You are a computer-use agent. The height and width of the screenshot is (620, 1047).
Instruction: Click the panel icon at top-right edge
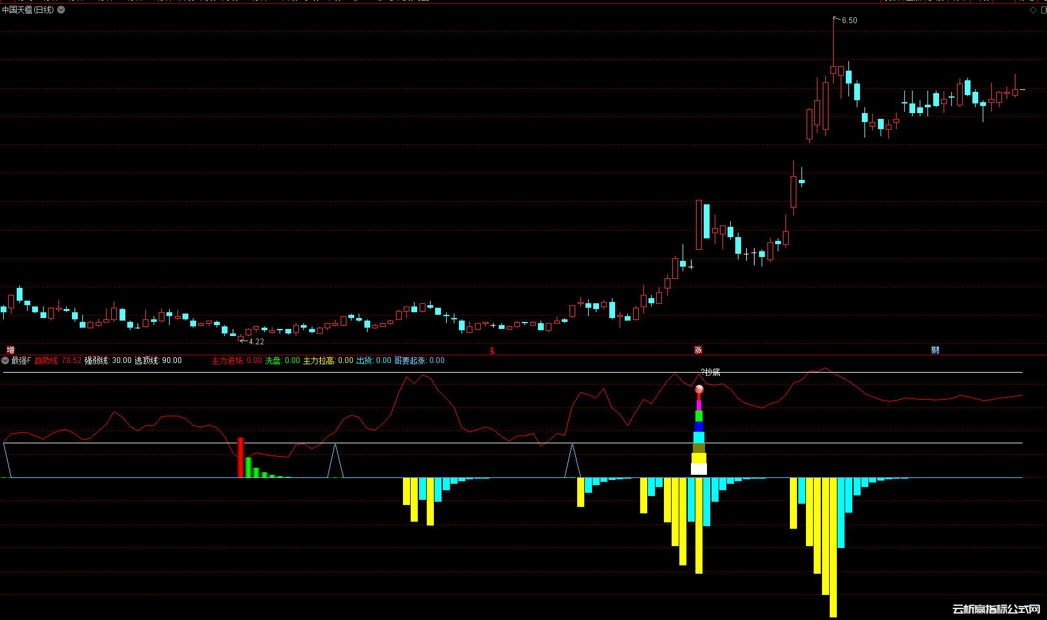click(x=1043, y=10)
